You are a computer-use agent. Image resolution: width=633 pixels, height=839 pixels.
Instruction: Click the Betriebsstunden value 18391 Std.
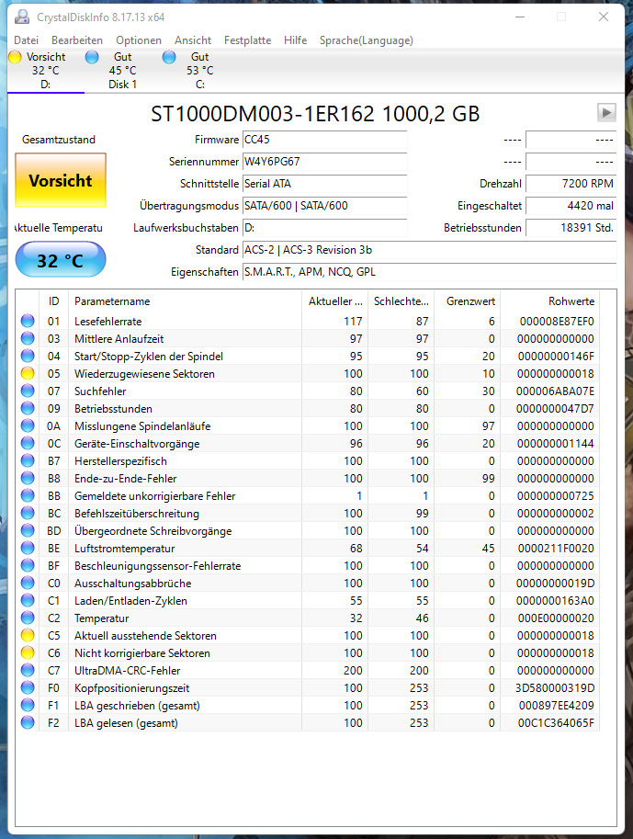point(571,227)
